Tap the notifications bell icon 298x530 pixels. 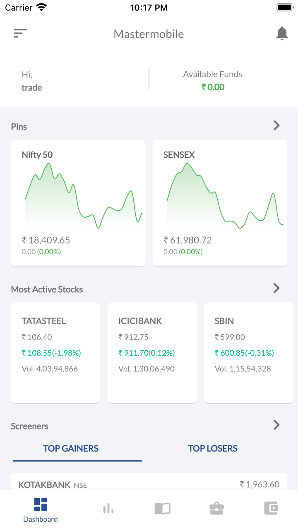(282, 34)
